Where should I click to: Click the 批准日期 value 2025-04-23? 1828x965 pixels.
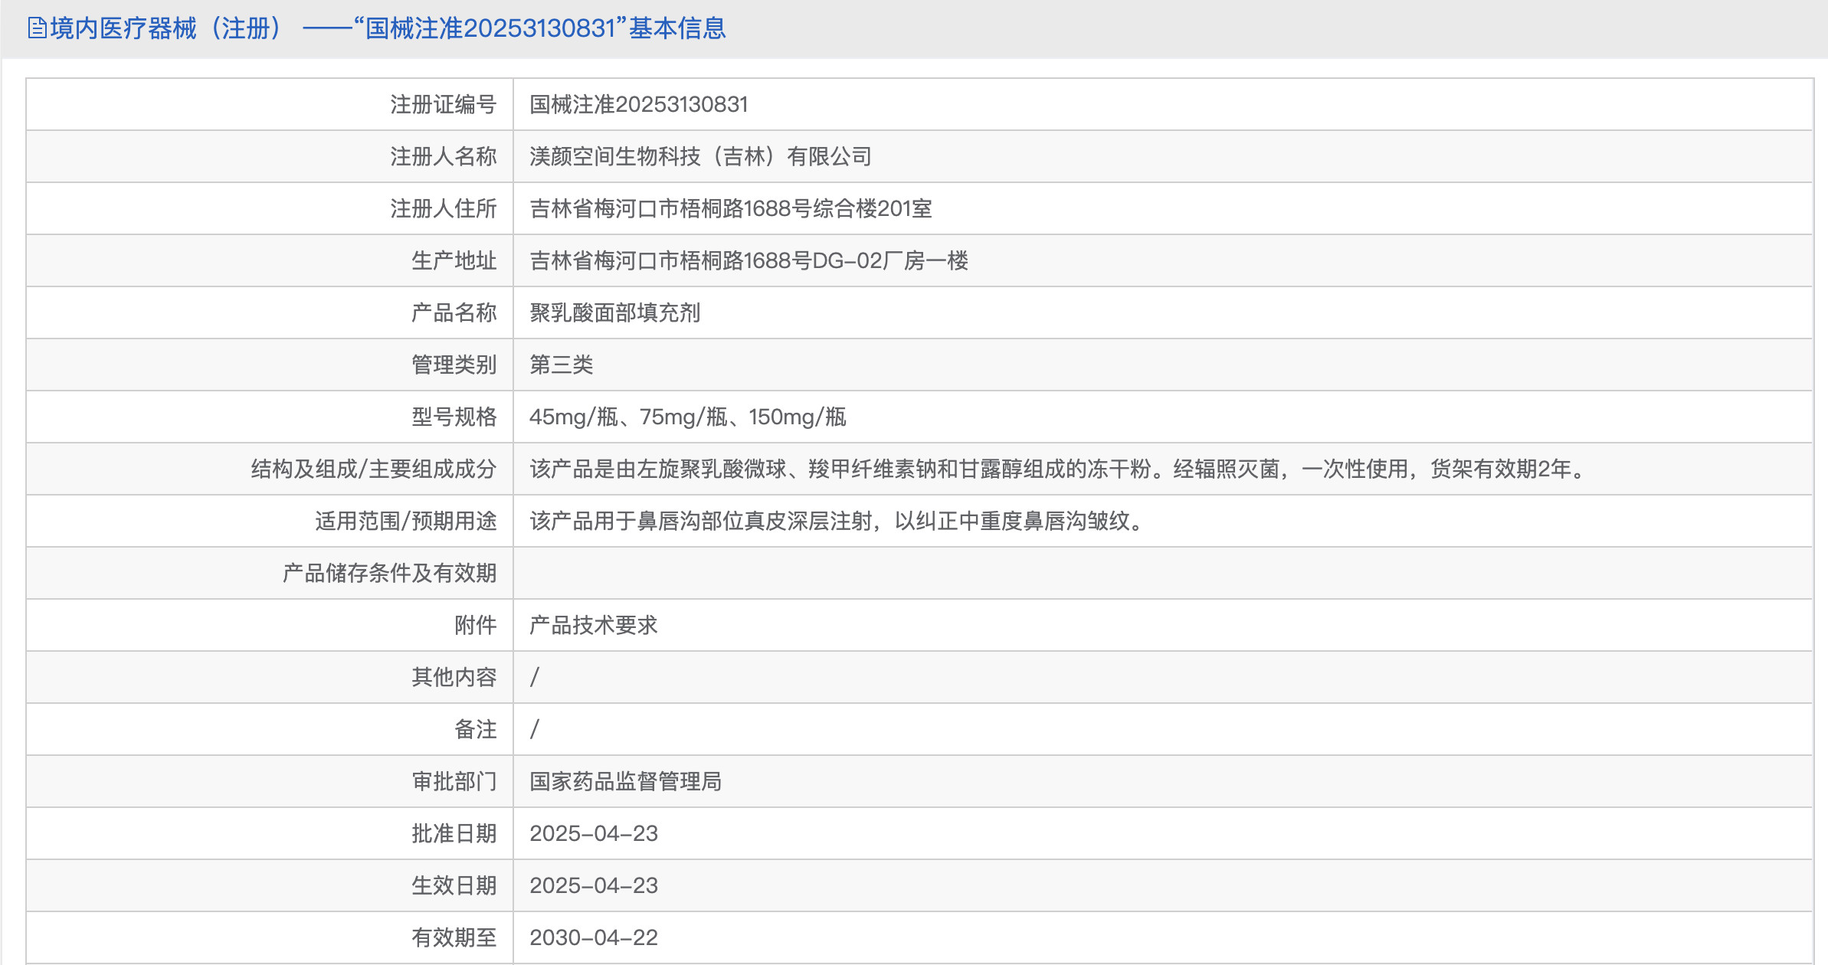(593, 833)
